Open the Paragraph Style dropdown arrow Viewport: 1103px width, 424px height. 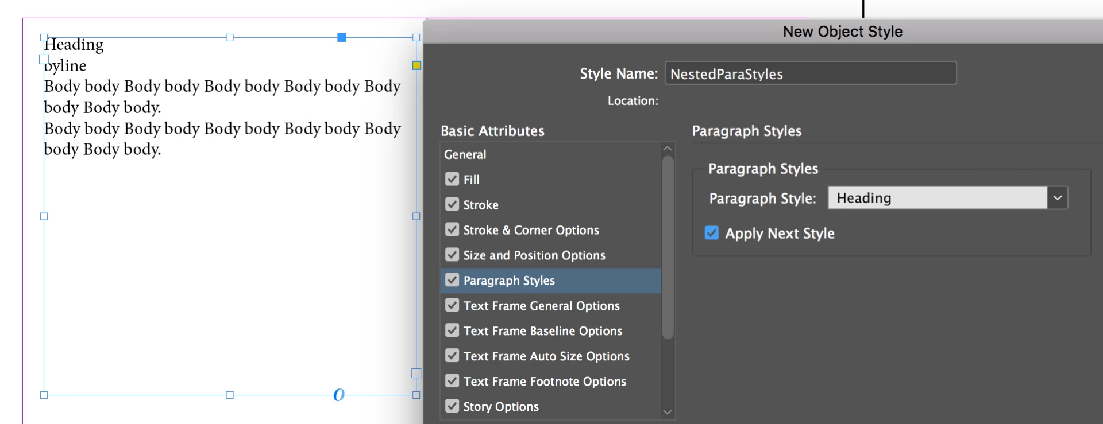pyautogui.click(x=1057, y=198)
